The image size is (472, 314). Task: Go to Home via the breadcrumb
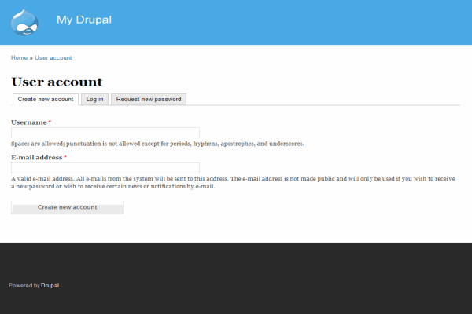pyautogui.click(x=19, y=58)
